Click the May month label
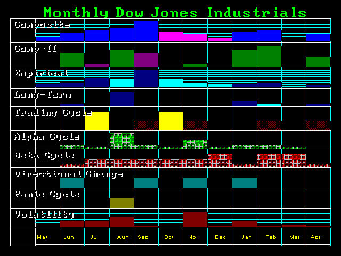 (43, 237)
